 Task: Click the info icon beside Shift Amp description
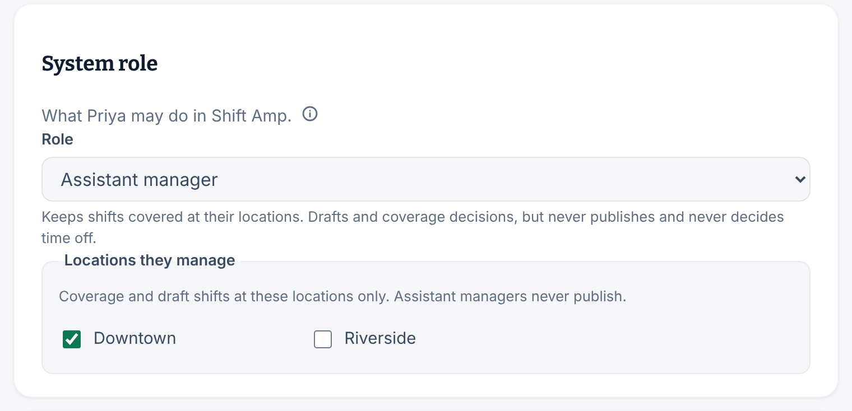[310, 114]
